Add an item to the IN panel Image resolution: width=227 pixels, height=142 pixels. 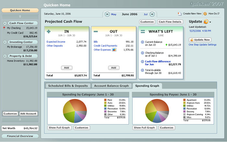click(66, 68)
